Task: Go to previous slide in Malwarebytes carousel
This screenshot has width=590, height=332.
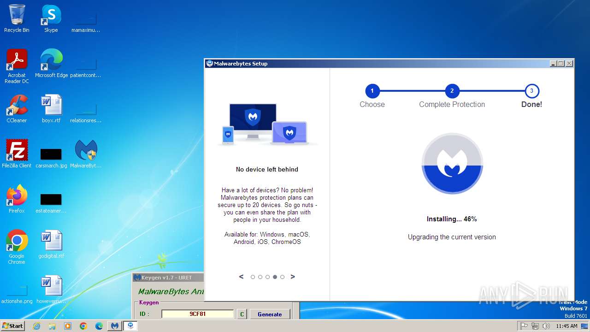Action: coord(241,277)
